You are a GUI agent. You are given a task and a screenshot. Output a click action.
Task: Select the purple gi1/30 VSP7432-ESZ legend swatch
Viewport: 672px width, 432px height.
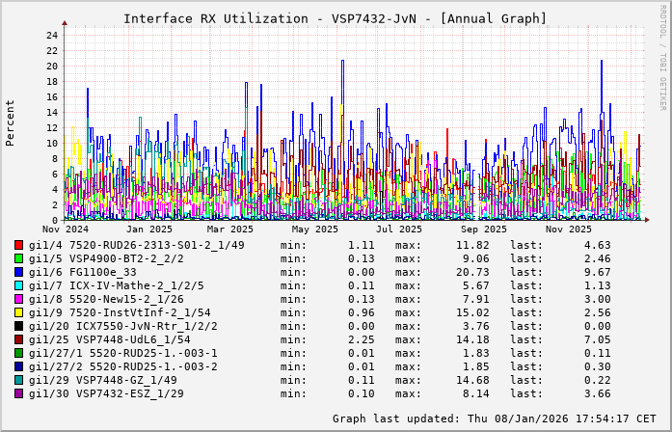click(x=19, y=393)
